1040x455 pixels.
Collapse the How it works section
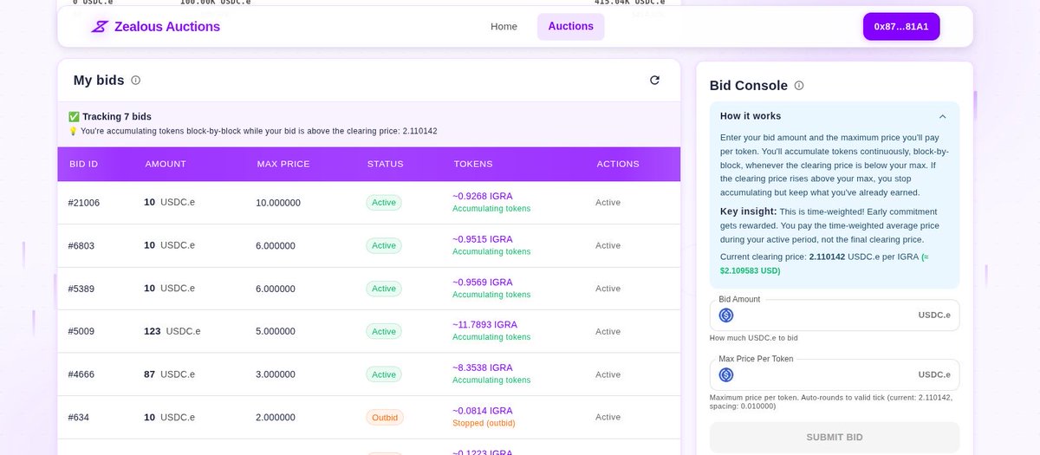coord(943,116)
